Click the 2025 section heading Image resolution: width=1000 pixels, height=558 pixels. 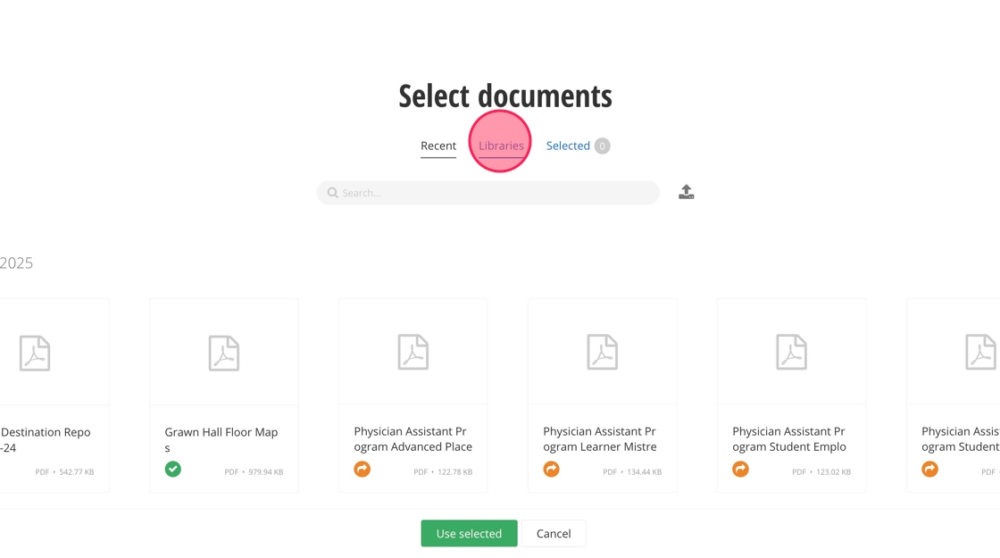(17, 262)
